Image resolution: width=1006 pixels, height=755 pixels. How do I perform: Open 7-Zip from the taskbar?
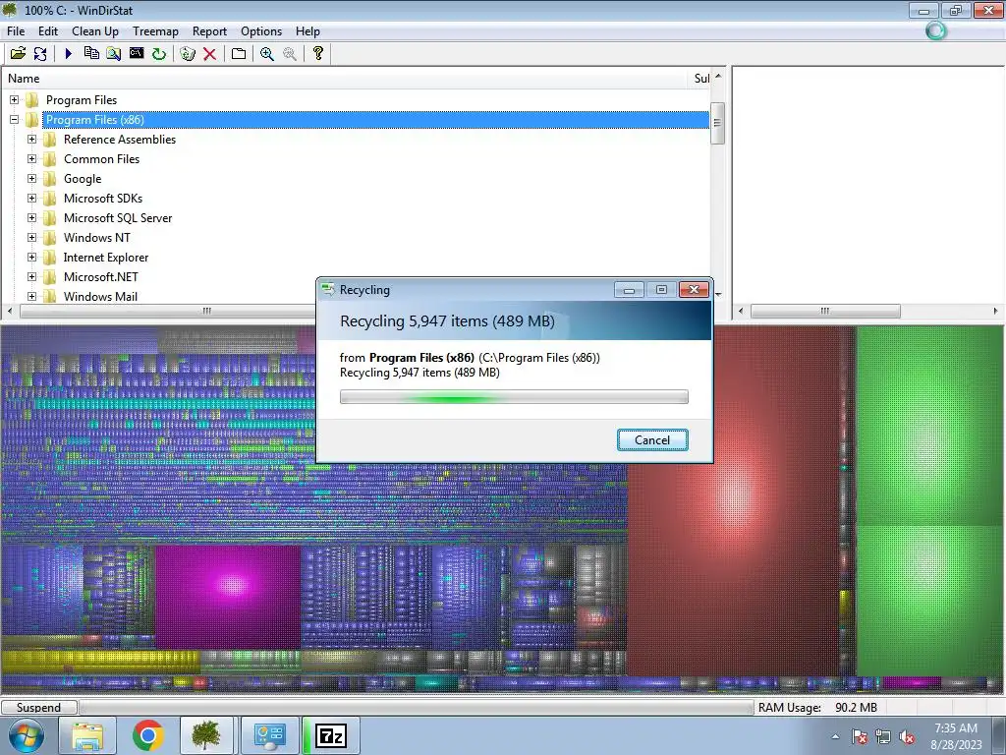(x=331, y=735)
